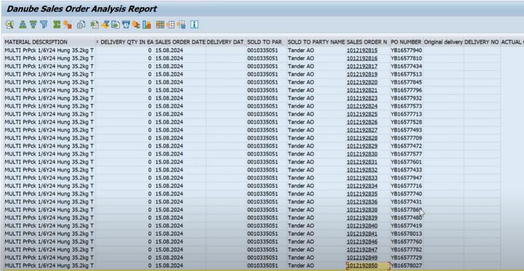Select MATERIAL DESCRIPTION column header

click(50, 42)
